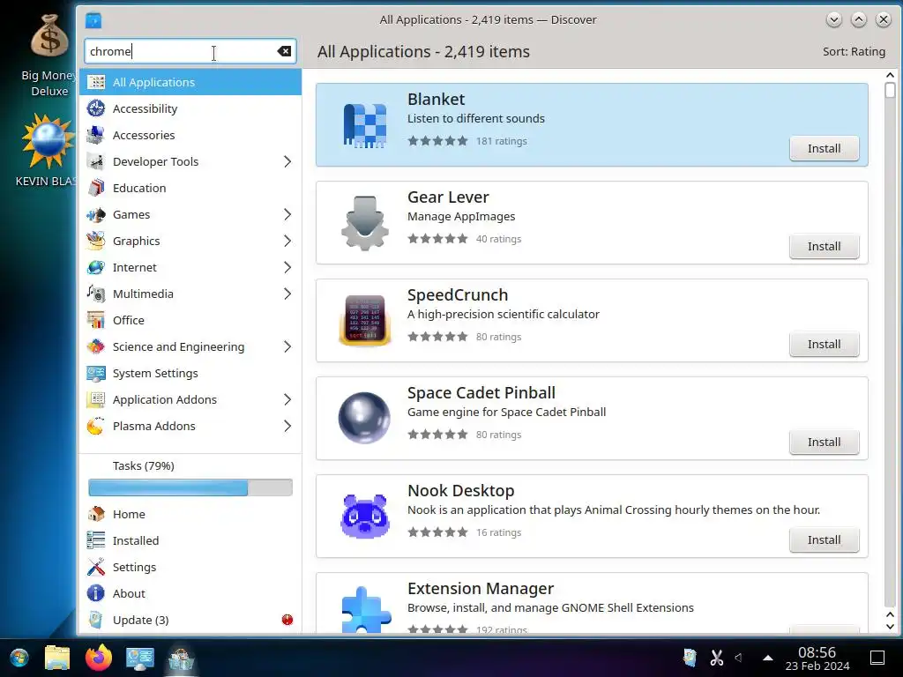Screen dimensions: 903x677
Task: Click the Education books icon
Action: pyautogui.click(x=95, y=188)
